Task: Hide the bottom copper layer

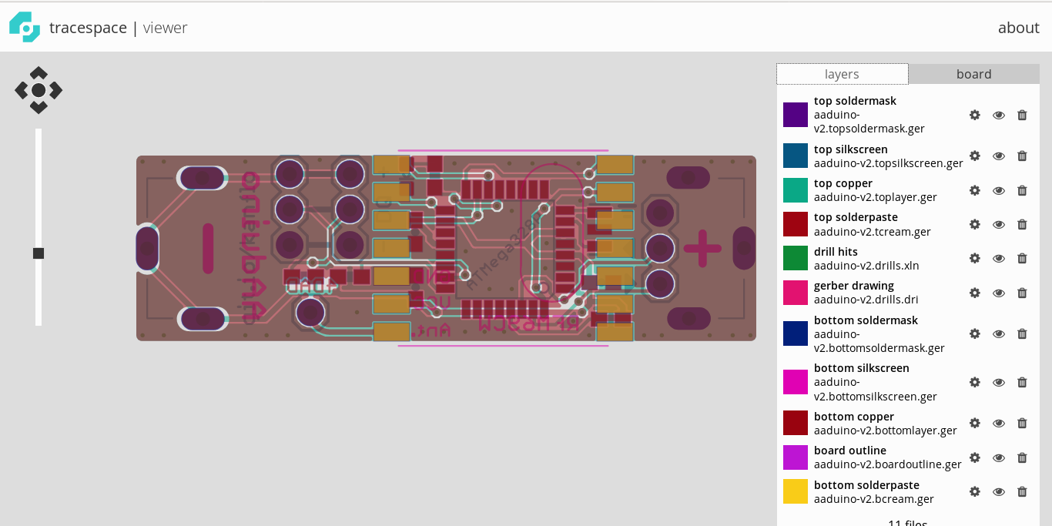Action: (x=999, y=423)
